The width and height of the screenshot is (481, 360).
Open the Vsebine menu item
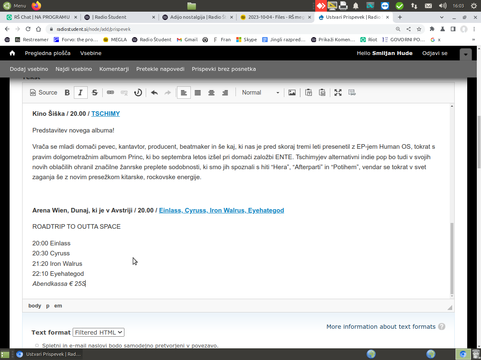91,53
